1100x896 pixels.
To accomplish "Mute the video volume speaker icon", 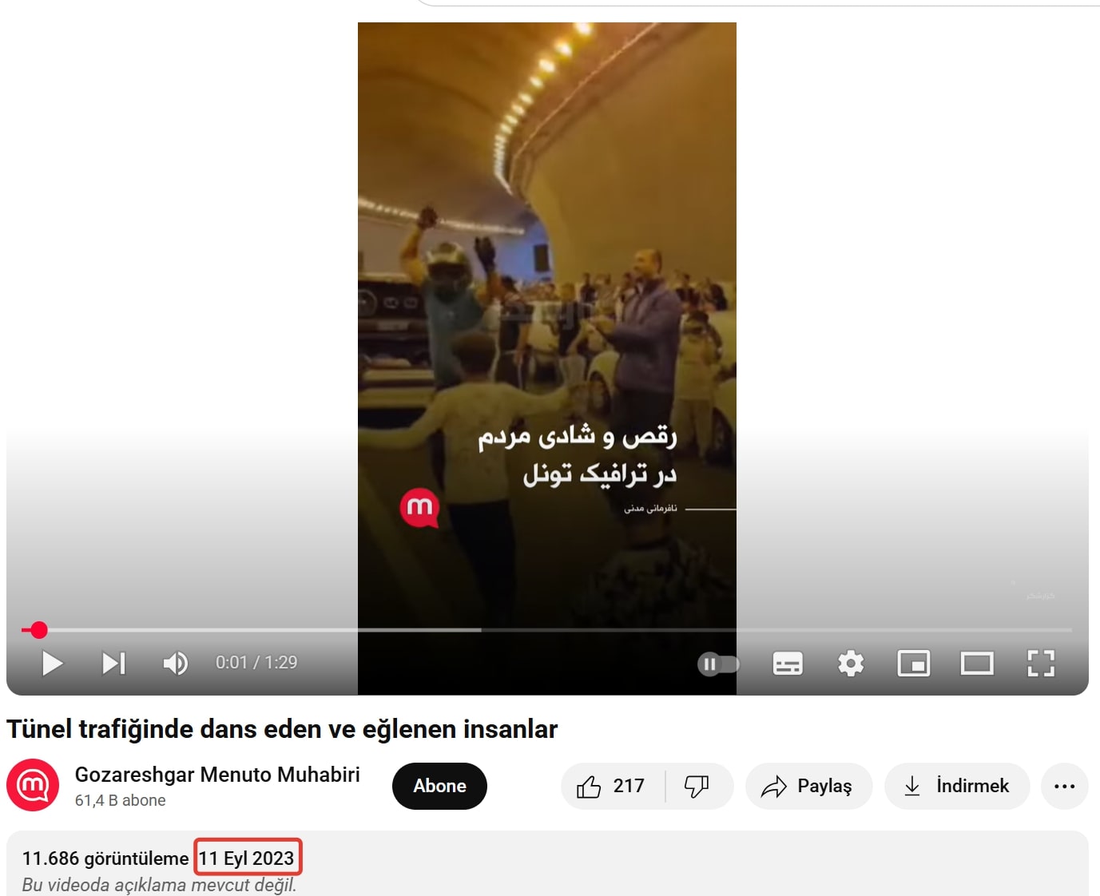I will tap(175, 663).
